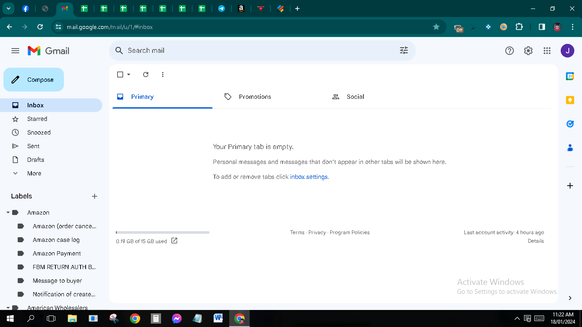
Task: Open the browser Extensions puzzle icon
Action: pos(519,27)
